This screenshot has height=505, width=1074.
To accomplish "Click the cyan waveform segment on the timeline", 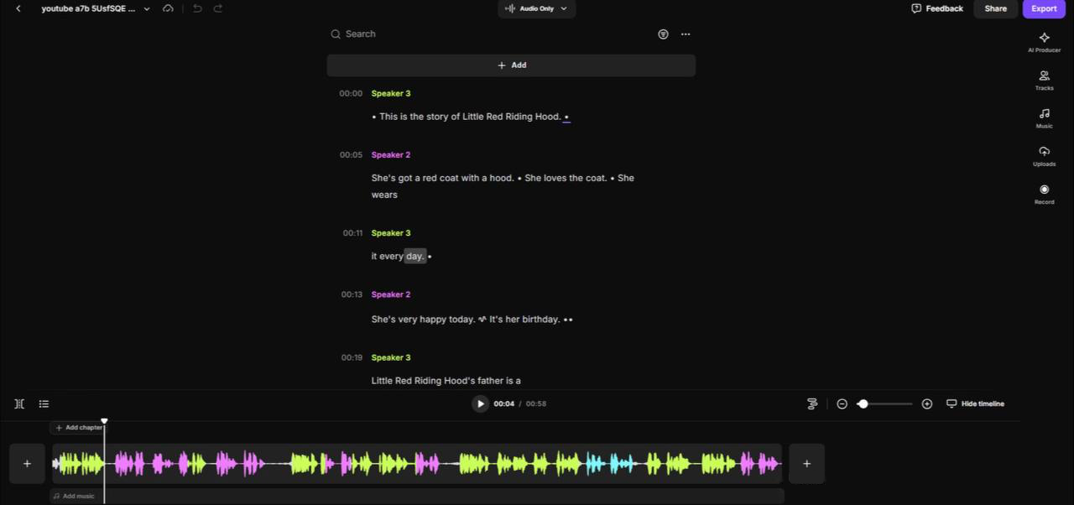I will tap(610, 464).
